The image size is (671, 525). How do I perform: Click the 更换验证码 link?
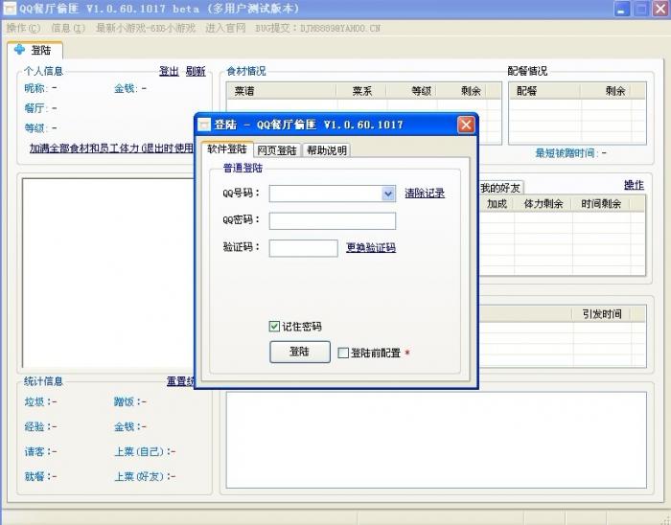(371, 247)
